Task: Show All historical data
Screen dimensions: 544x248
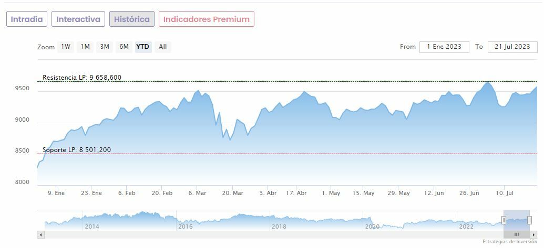Action: tap(163, 47)
